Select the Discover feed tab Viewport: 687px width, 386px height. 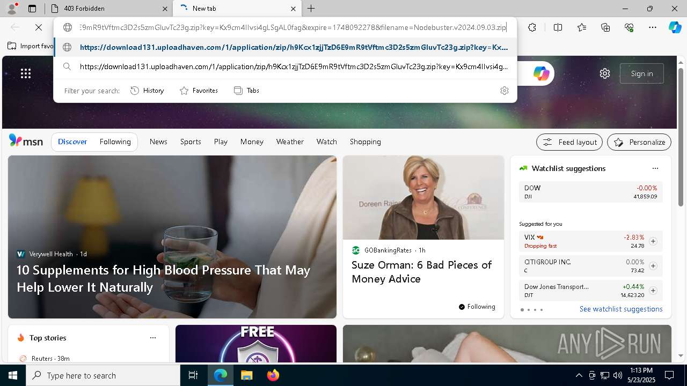click(72, 142)
